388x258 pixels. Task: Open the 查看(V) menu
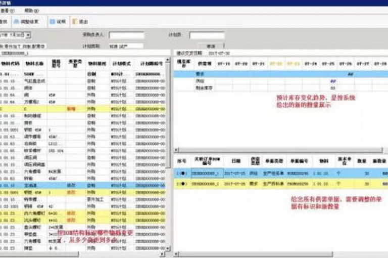(8, 11)
